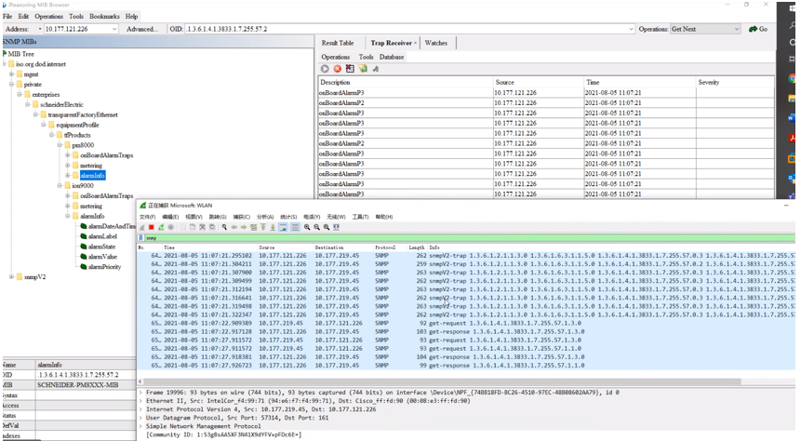Toggle Wireshark packet list colorization
801x441 pixels.
point(295,227)
